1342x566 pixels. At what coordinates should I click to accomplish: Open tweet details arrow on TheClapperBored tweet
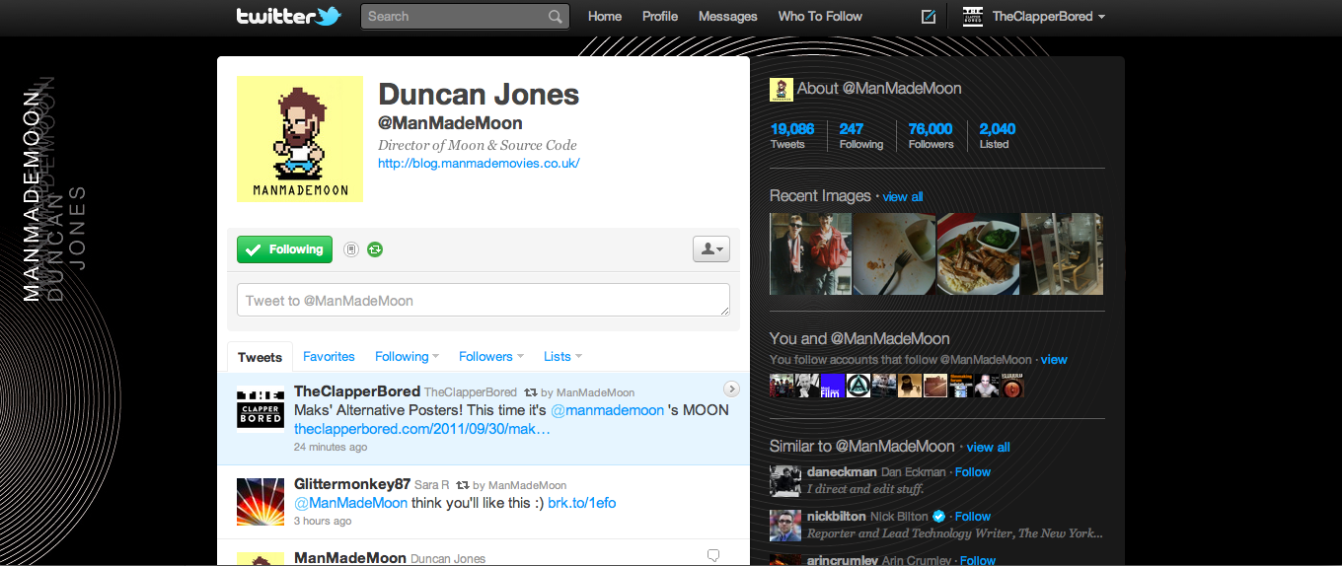731,389
